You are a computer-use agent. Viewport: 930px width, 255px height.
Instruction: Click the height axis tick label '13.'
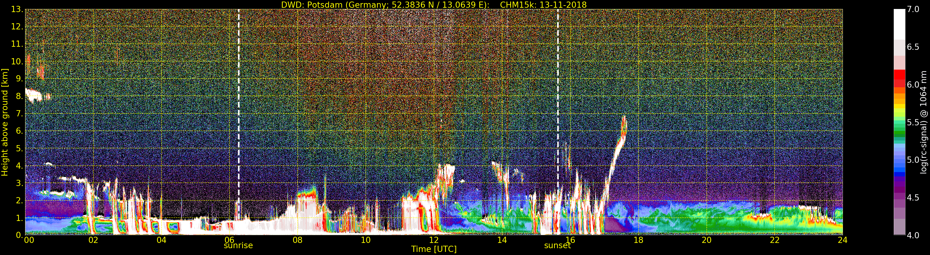[x=17, y=9]
